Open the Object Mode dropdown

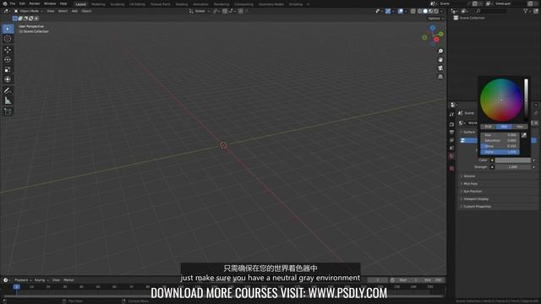28,11
